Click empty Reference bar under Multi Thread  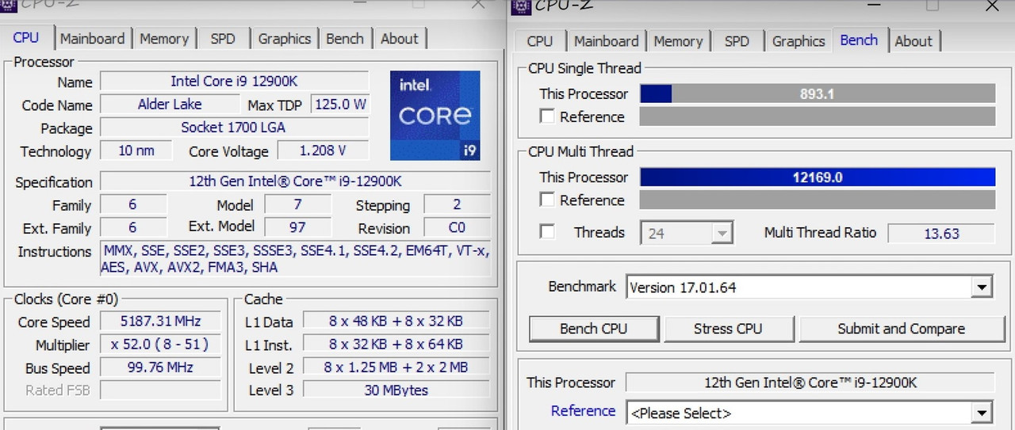tap(817, 200)
